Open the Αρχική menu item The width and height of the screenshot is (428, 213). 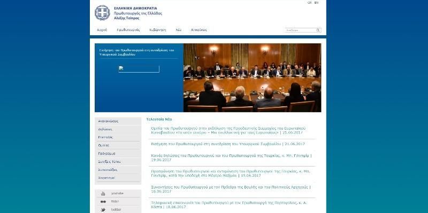[x=102, y=30]
